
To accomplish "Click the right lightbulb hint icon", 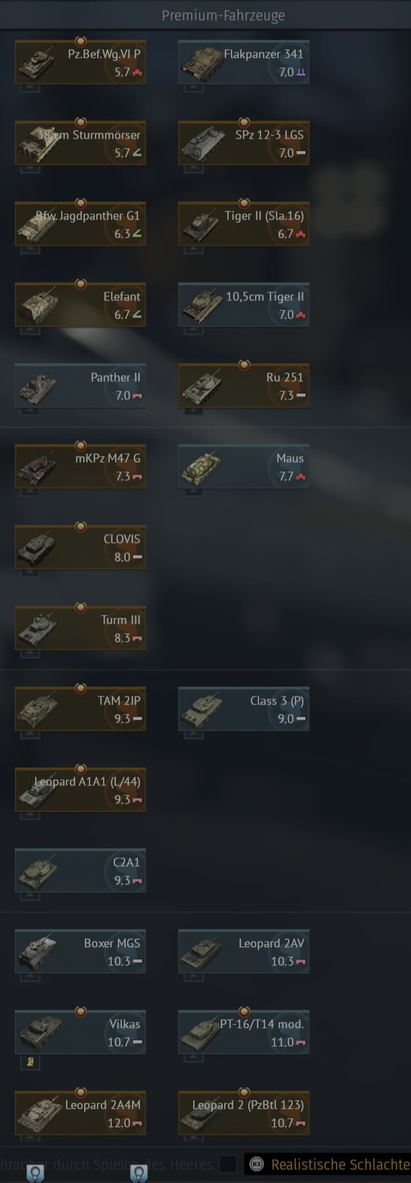I will tap(139, 1173).
